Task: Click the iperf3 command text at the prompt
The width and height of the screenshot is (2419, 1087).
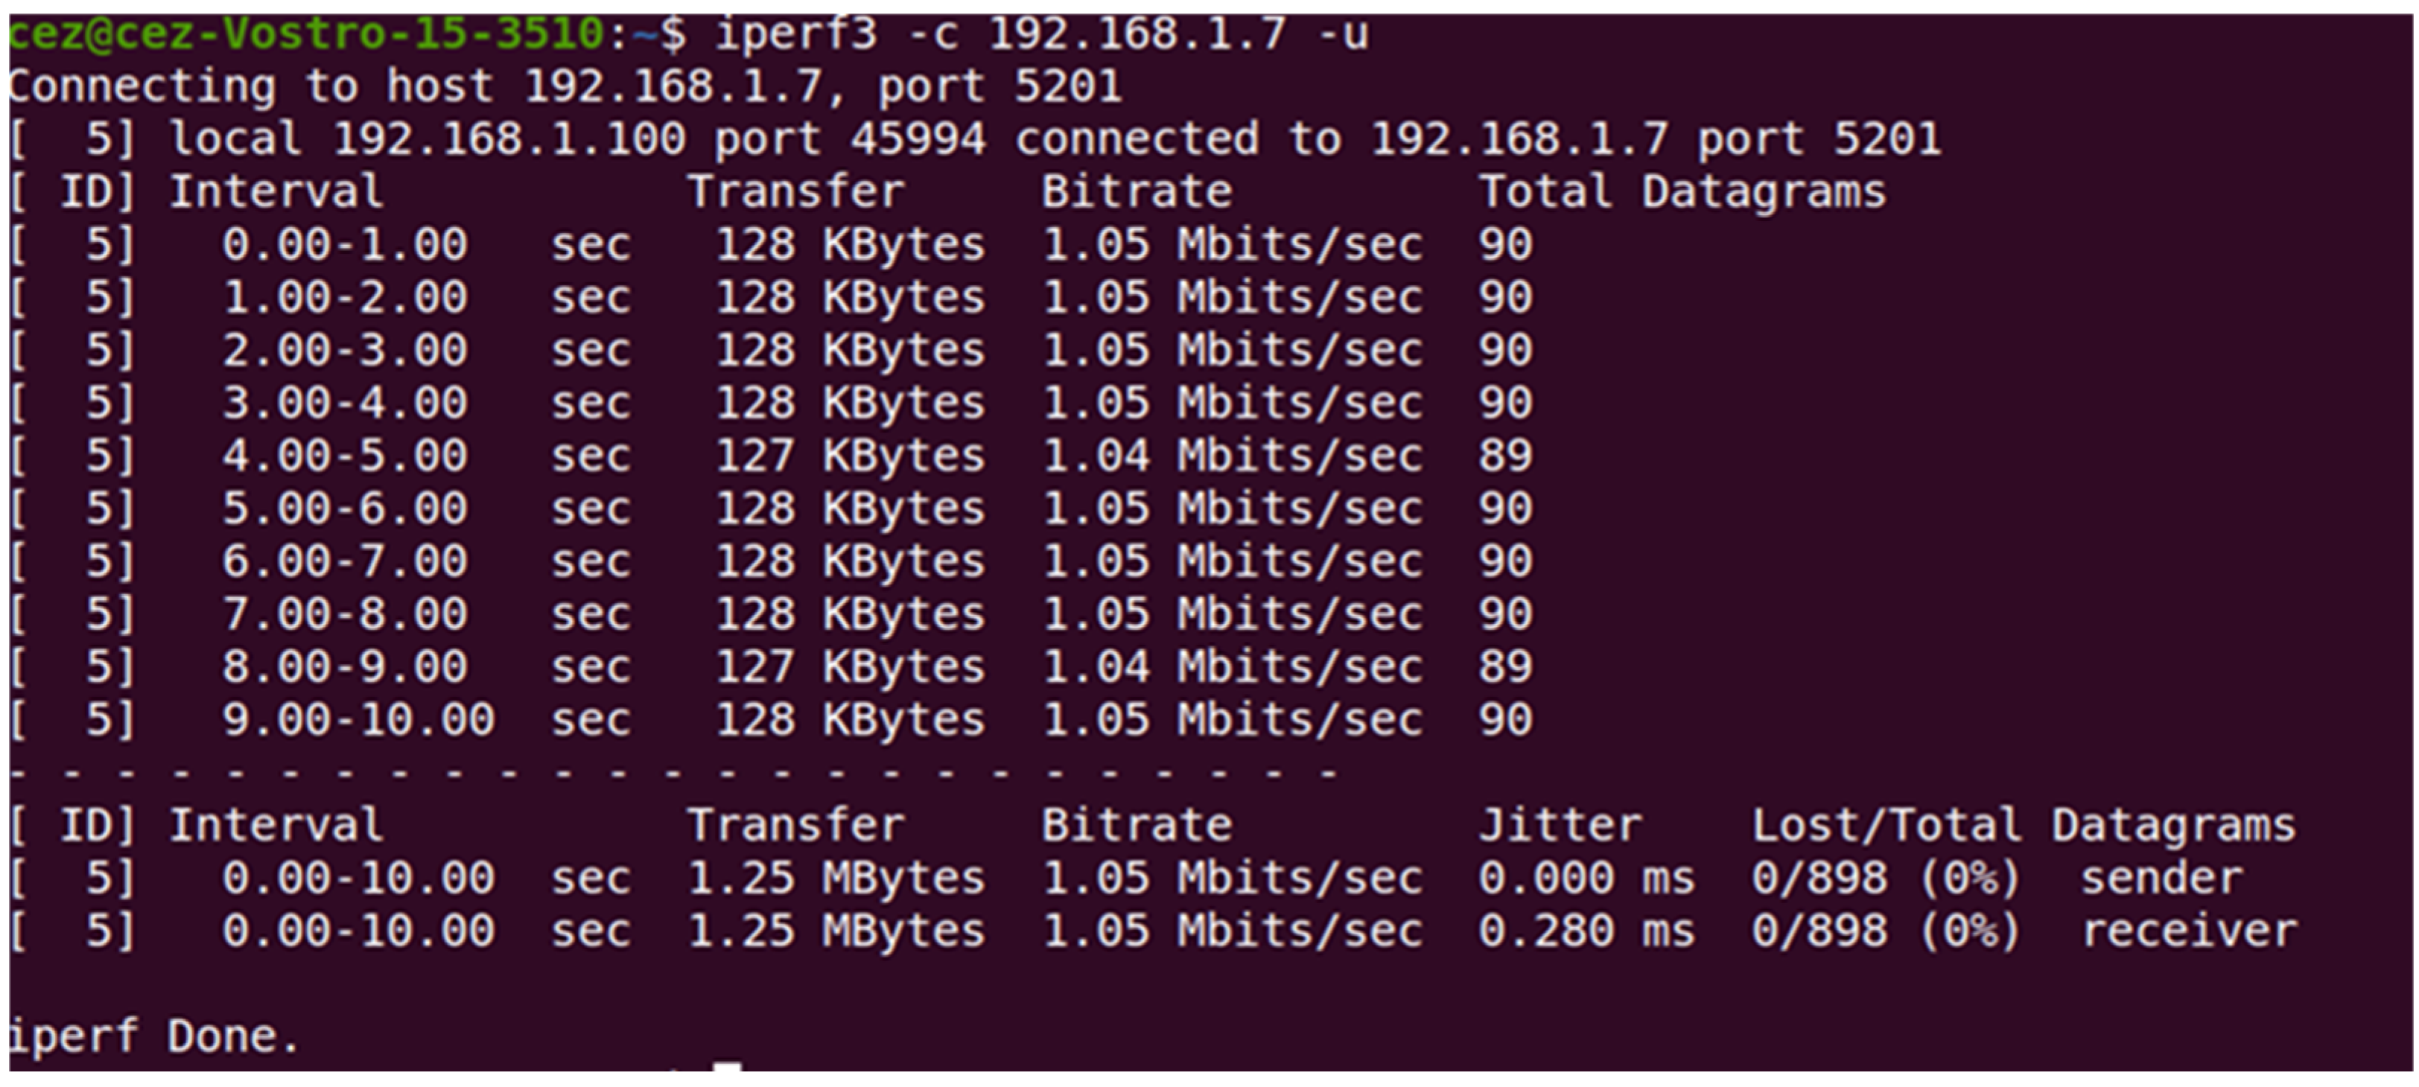Action: [x=1041, y=36]
